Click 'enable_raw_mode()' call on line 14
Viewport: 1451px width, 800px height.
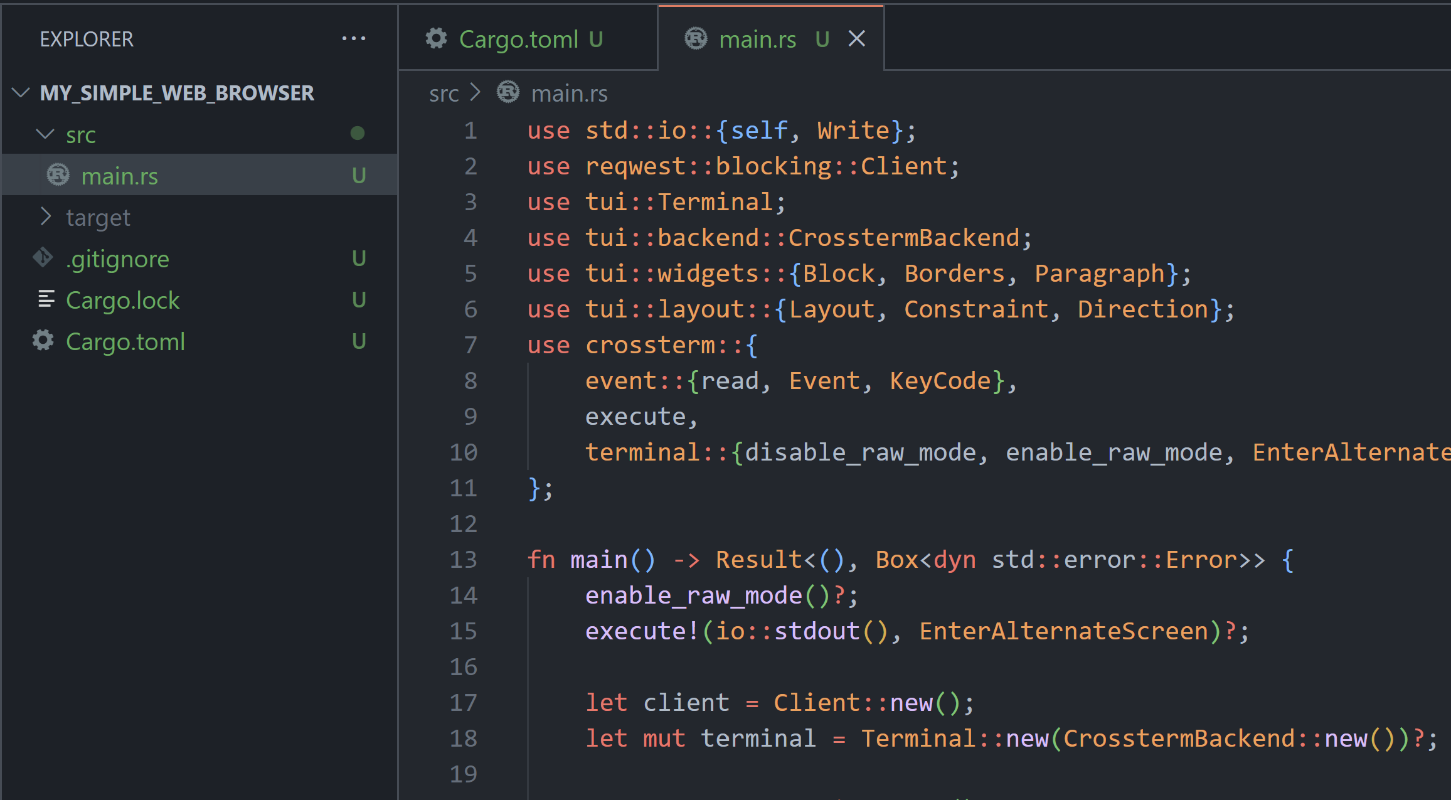point(708,595)
